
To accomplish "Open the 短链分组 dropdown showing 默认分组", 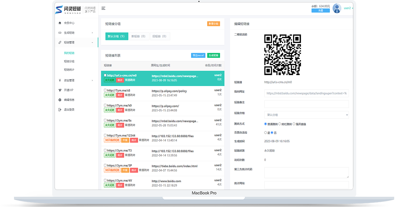I will (x=306, y=115).
